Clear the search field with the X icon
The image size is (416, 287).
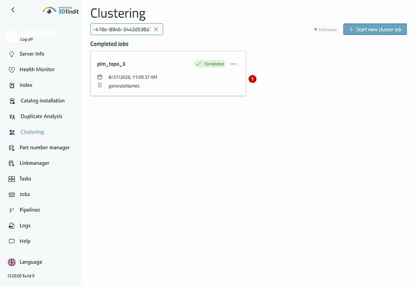click(156, 29)
